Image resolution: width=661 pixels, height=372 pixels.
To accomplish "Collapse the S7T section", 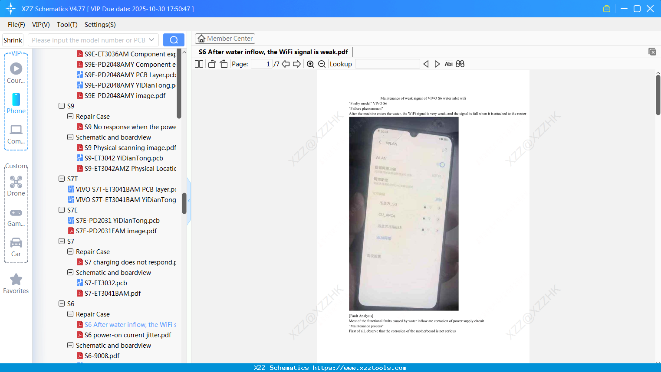I will click(62, 179).
